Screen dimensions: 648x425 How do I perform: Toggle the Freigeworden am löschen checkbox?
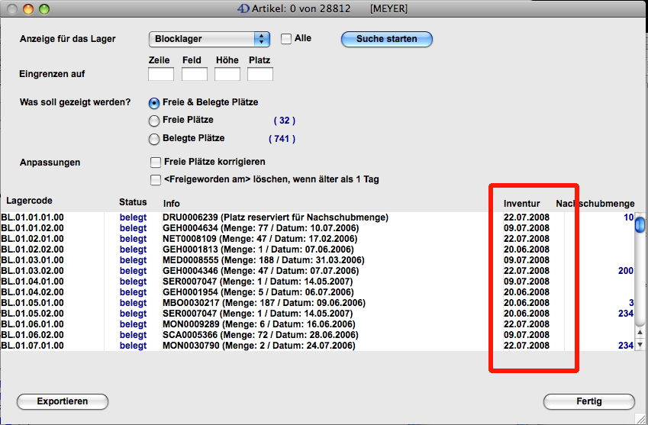pos(156,180)
